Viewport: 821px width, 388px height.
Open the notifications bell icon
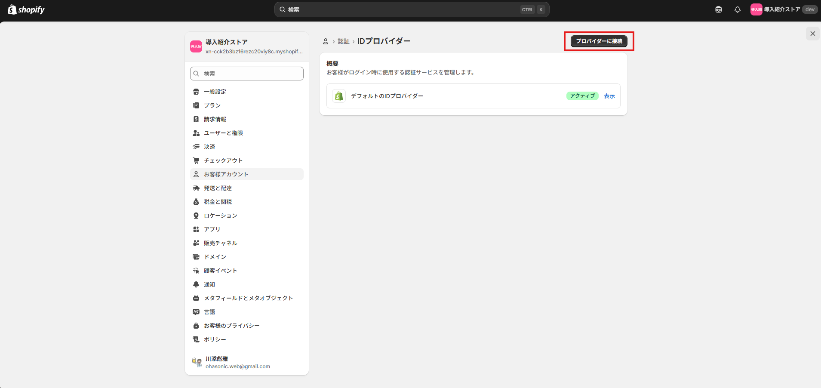(x=737, y=9)
